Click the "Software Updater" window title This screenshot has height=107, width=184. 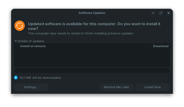[x=92, y=13]
